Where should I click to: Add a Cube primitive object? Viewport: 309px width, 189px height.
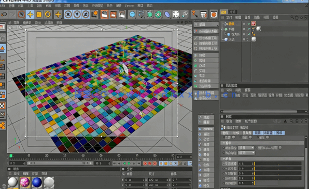coord(132,15)
